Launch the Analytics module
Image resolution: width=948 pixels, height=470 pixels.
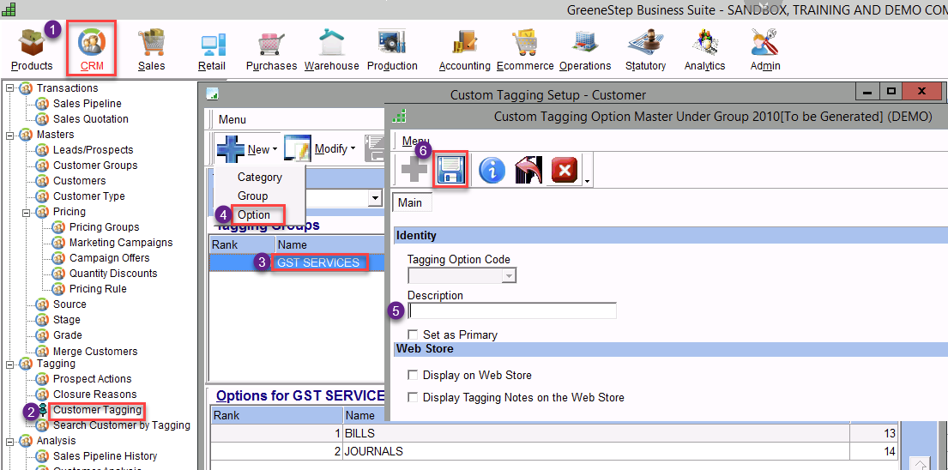[x=705, y=48]
